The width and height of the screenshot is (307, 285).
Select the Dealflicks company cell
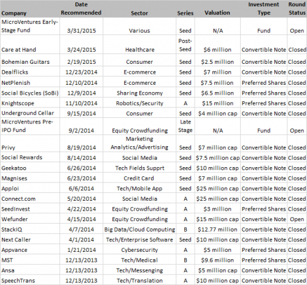30,72
